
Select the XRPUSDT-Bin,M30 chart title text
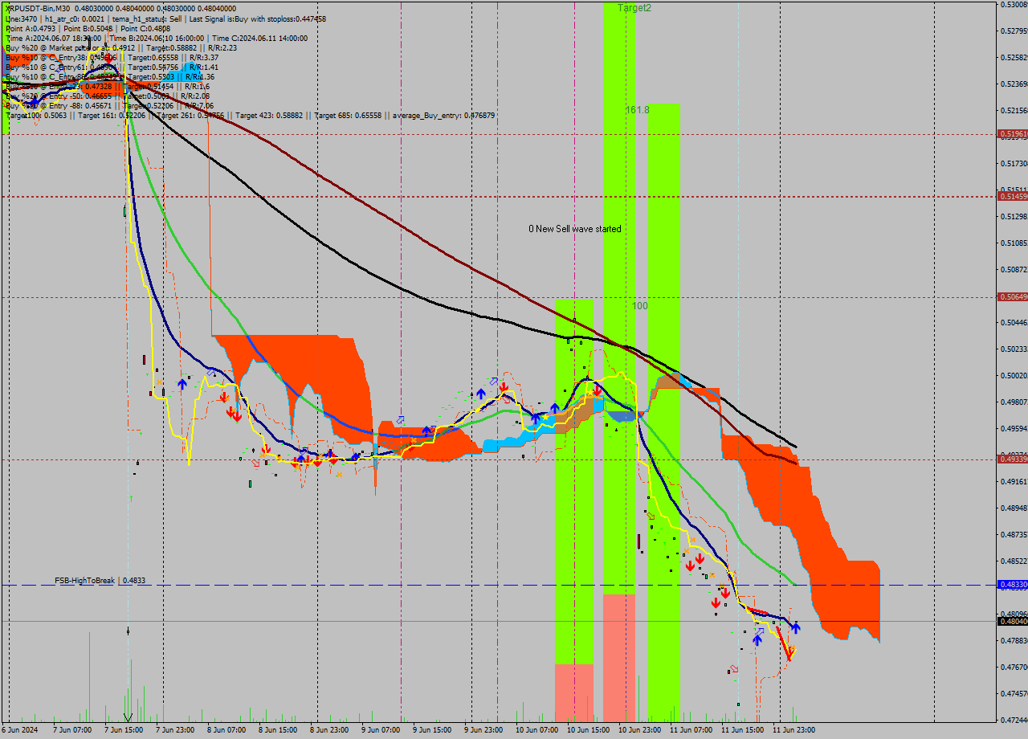(38, 8)
